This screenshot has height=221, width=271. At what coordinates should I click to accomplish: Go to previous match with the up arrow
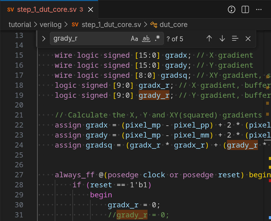point(209,39)
